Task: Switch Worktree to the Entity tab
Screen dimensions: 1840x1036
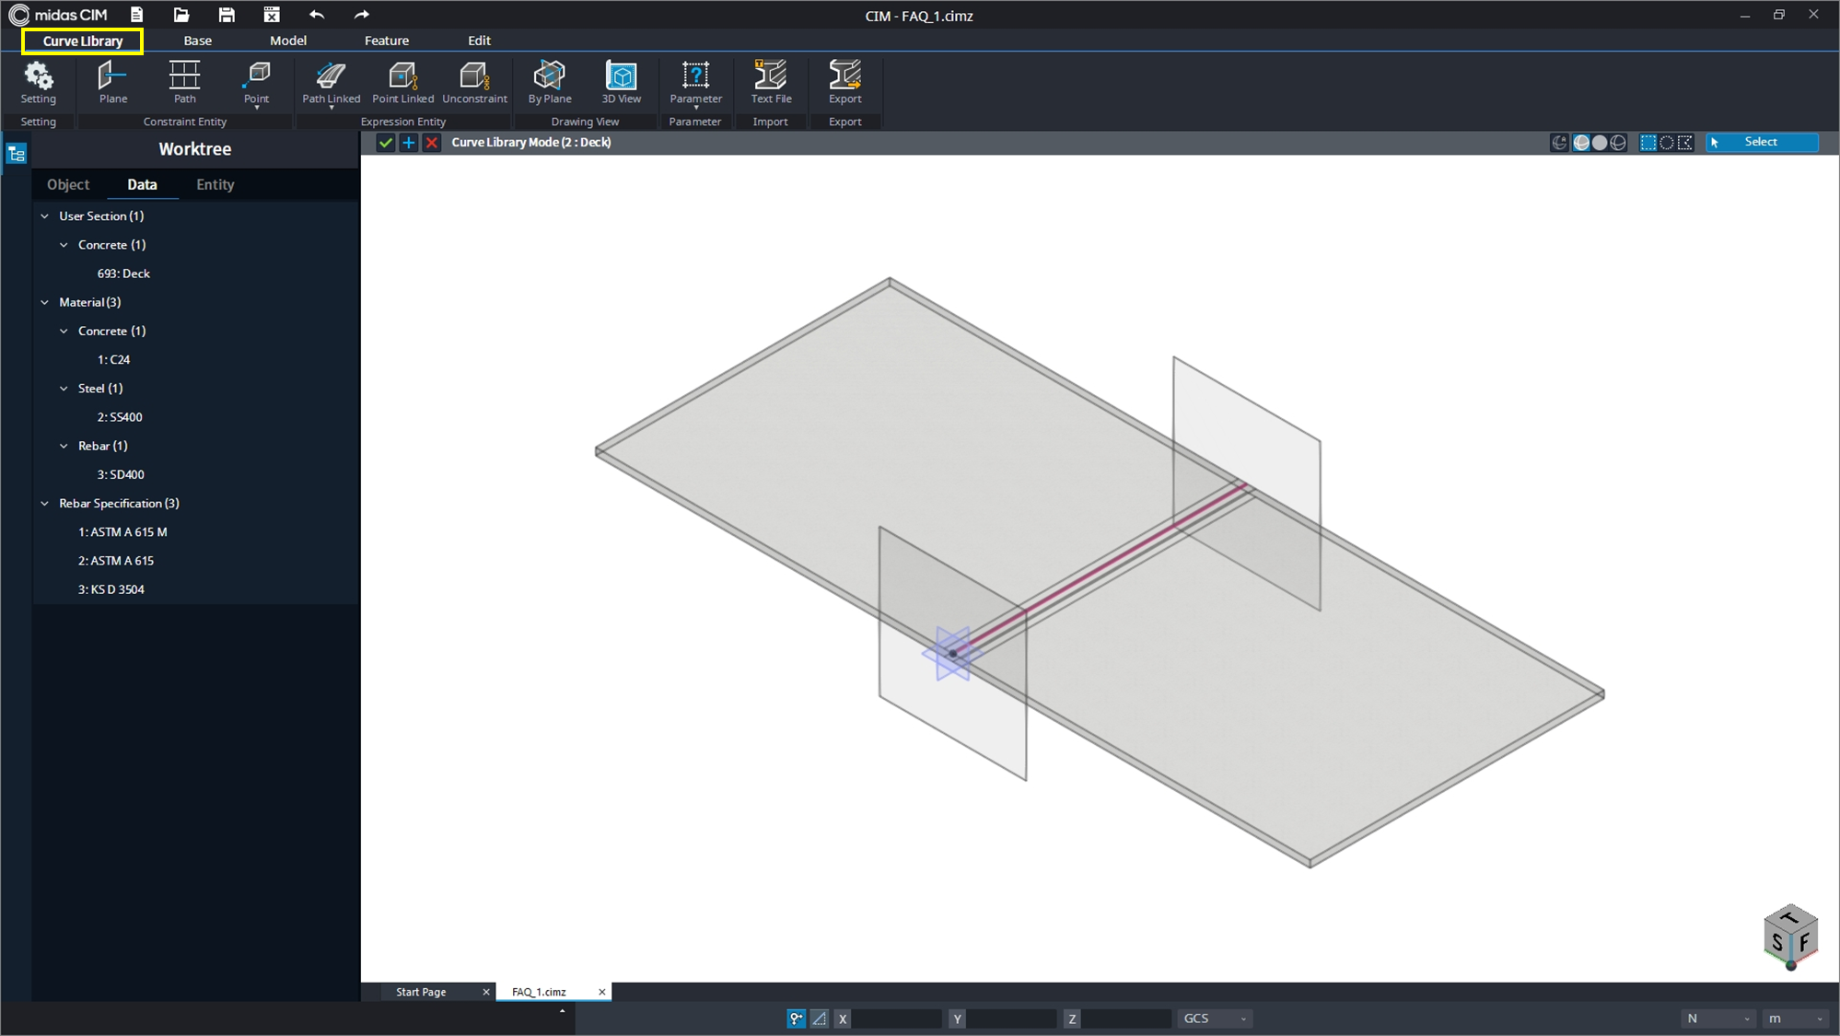Action: [215, 184]
